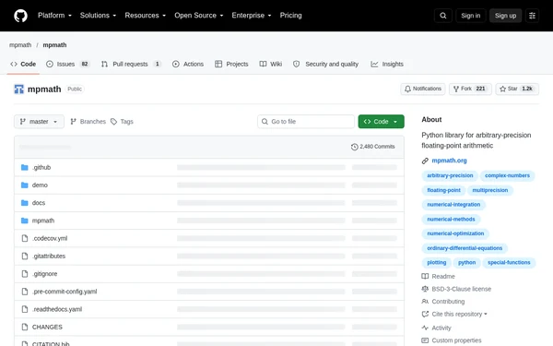Click the numerical-optimization topic tag
The width and height of the screenshot is (553, 346).
(455, 233)
